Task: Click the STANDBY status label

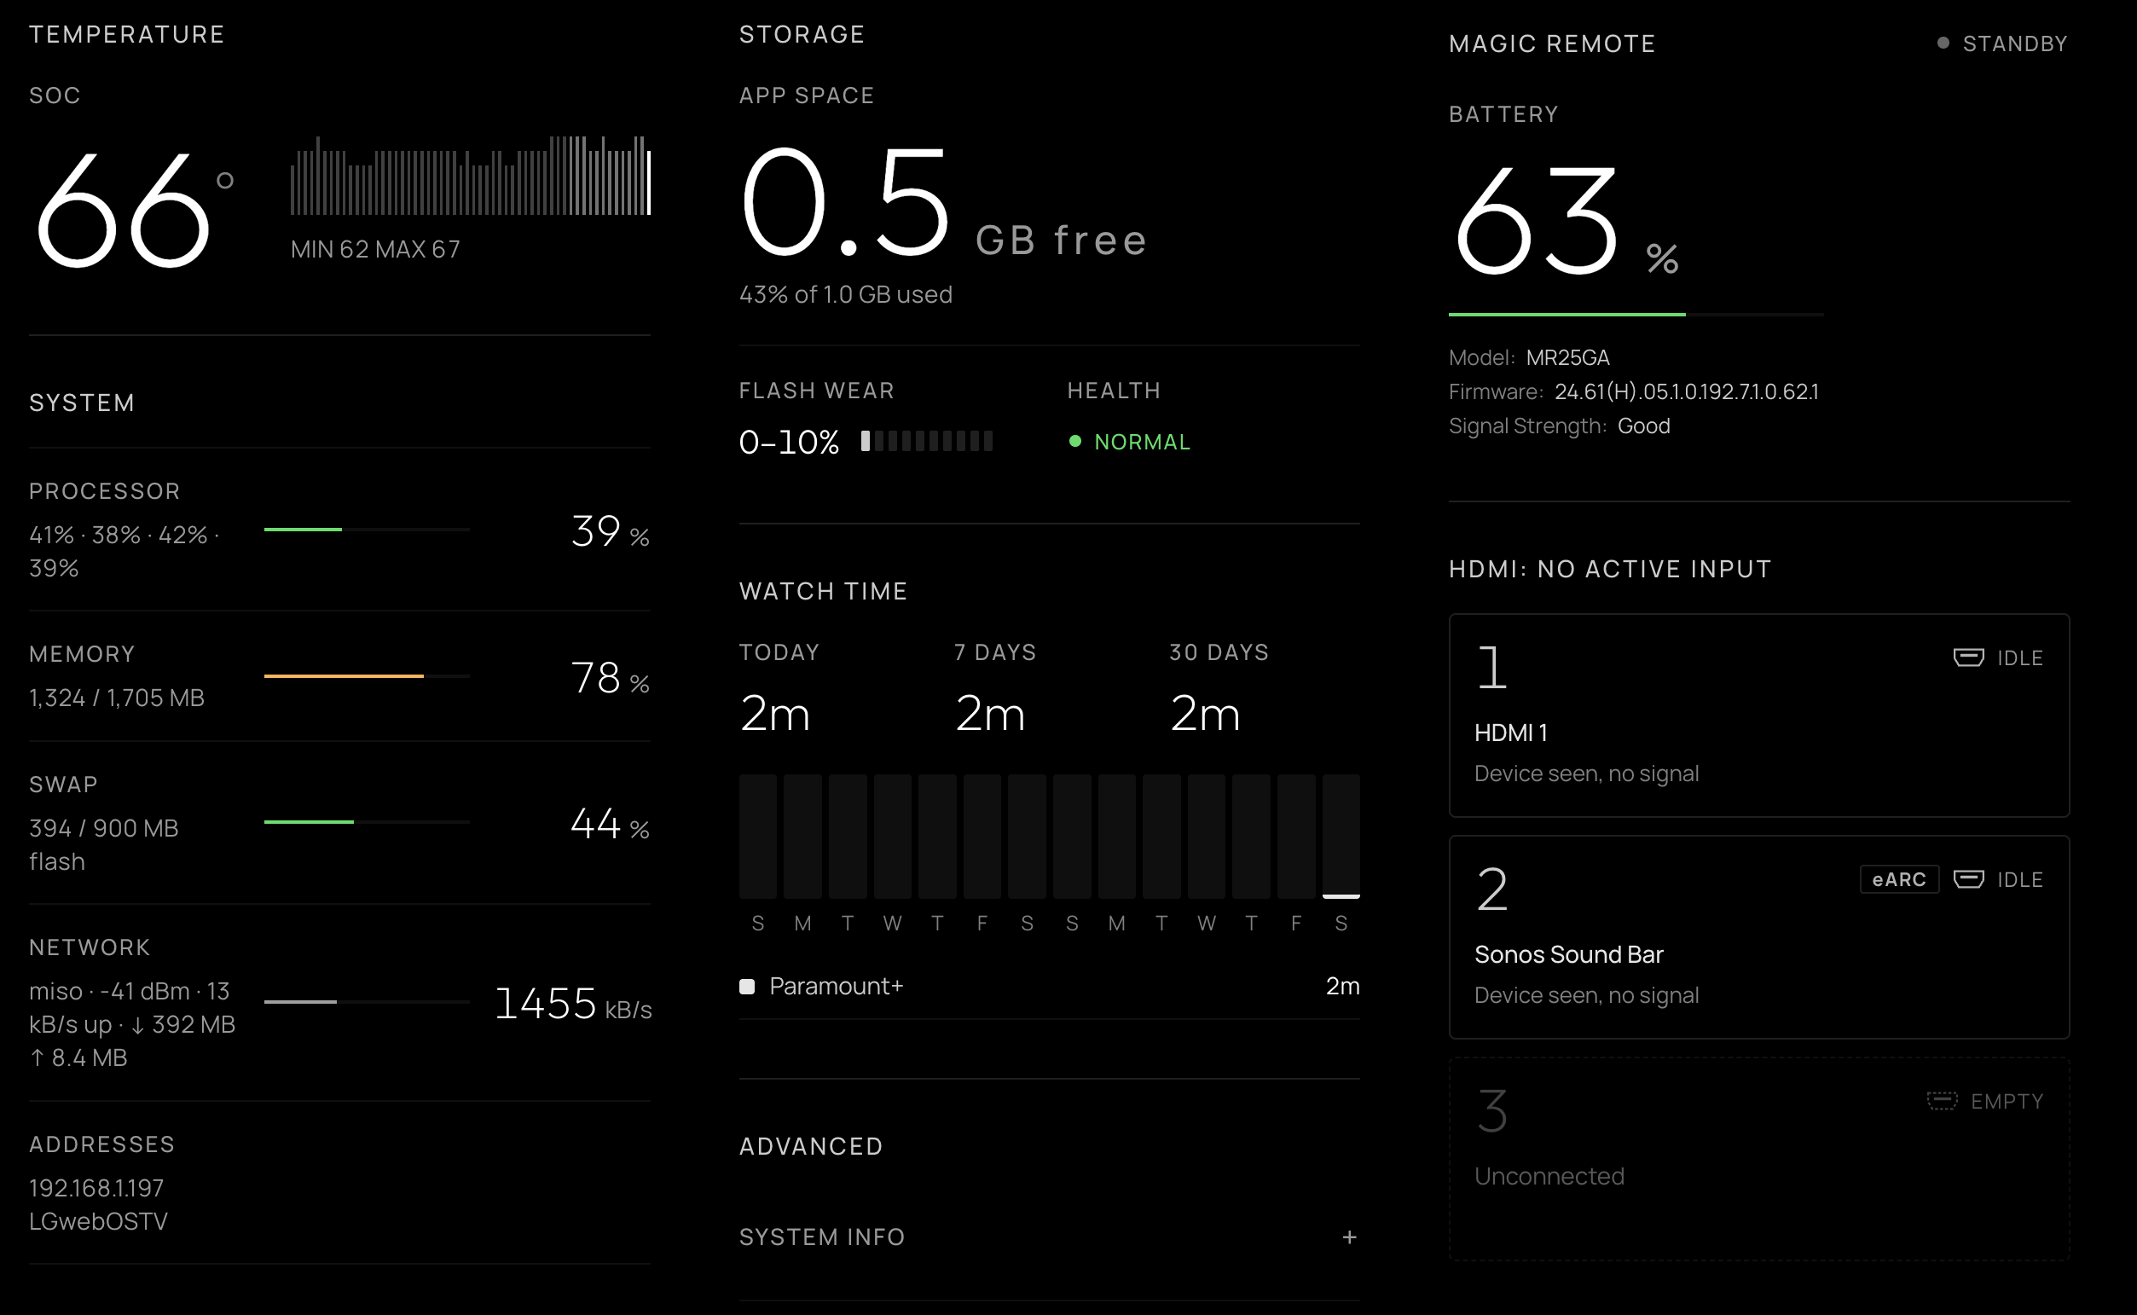Action: (2014, 43)
